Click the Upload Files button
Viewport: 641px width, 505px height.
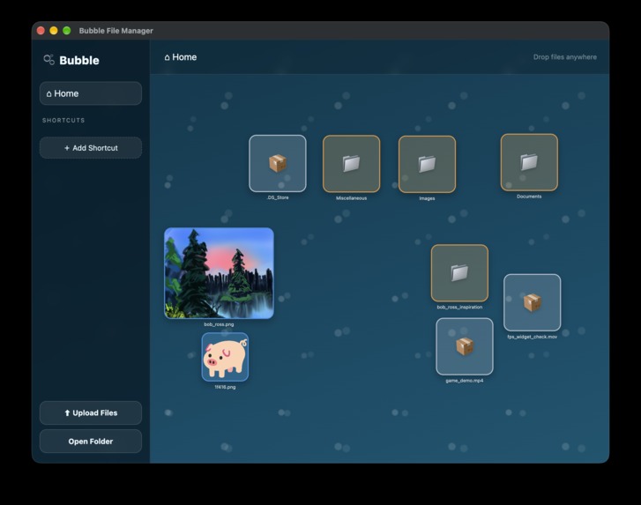(91, 412)
